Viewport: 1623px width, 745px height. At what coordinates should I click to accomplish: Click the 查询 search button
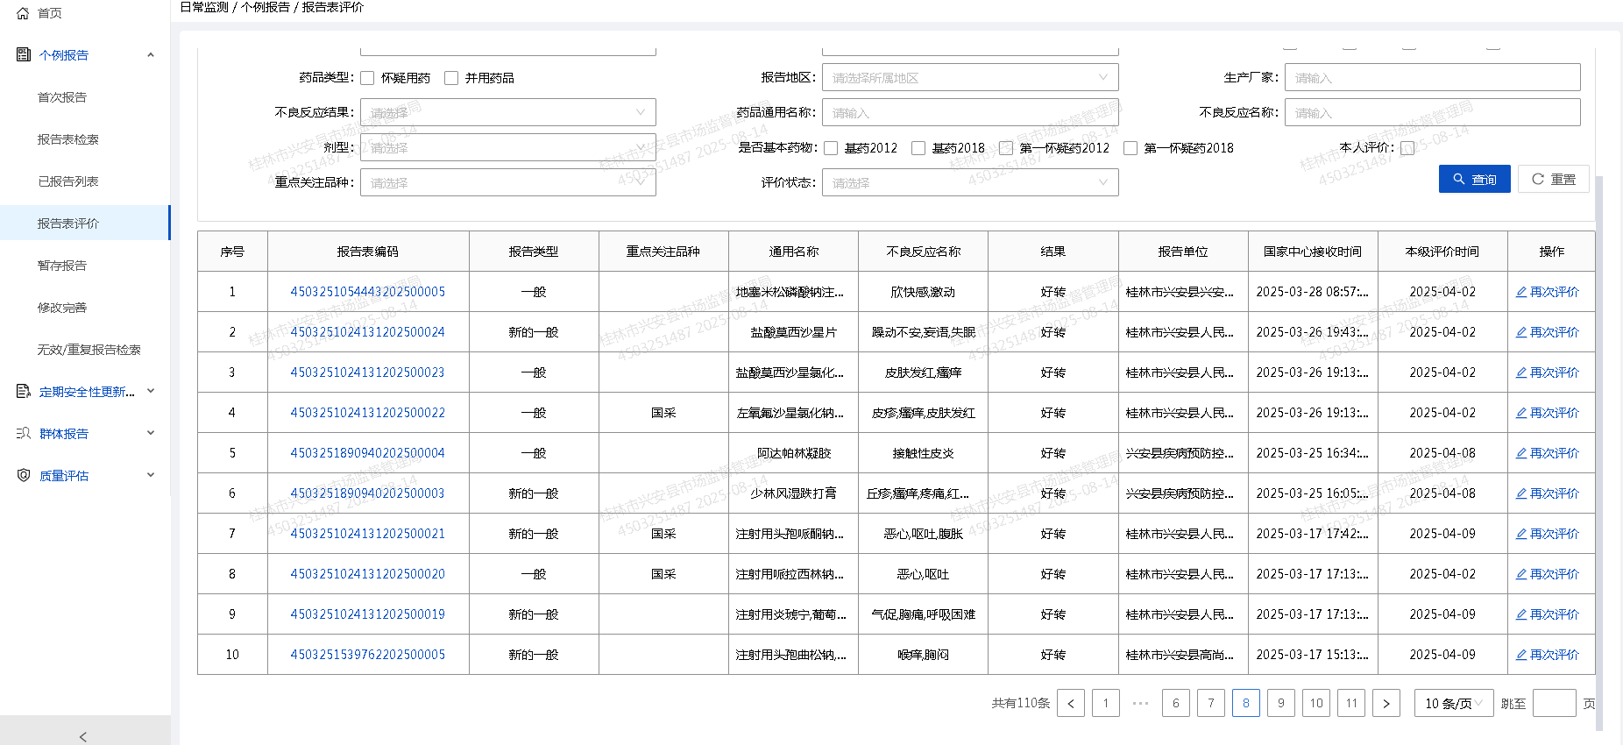(1474, 179)
